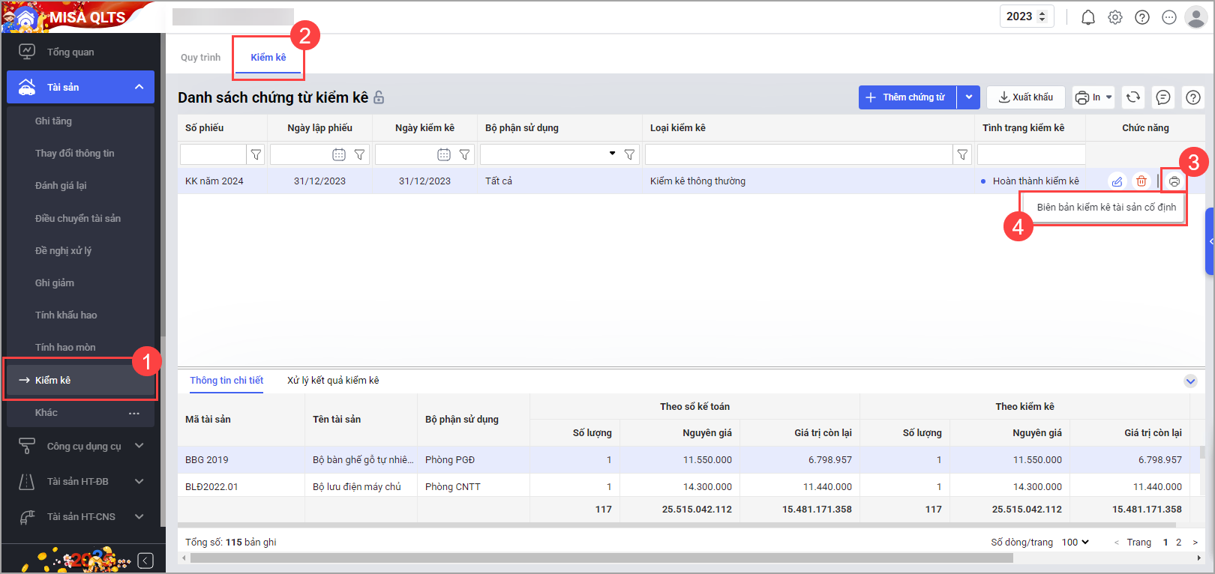Open the rows per page dropdown

tap(1075, 542)
